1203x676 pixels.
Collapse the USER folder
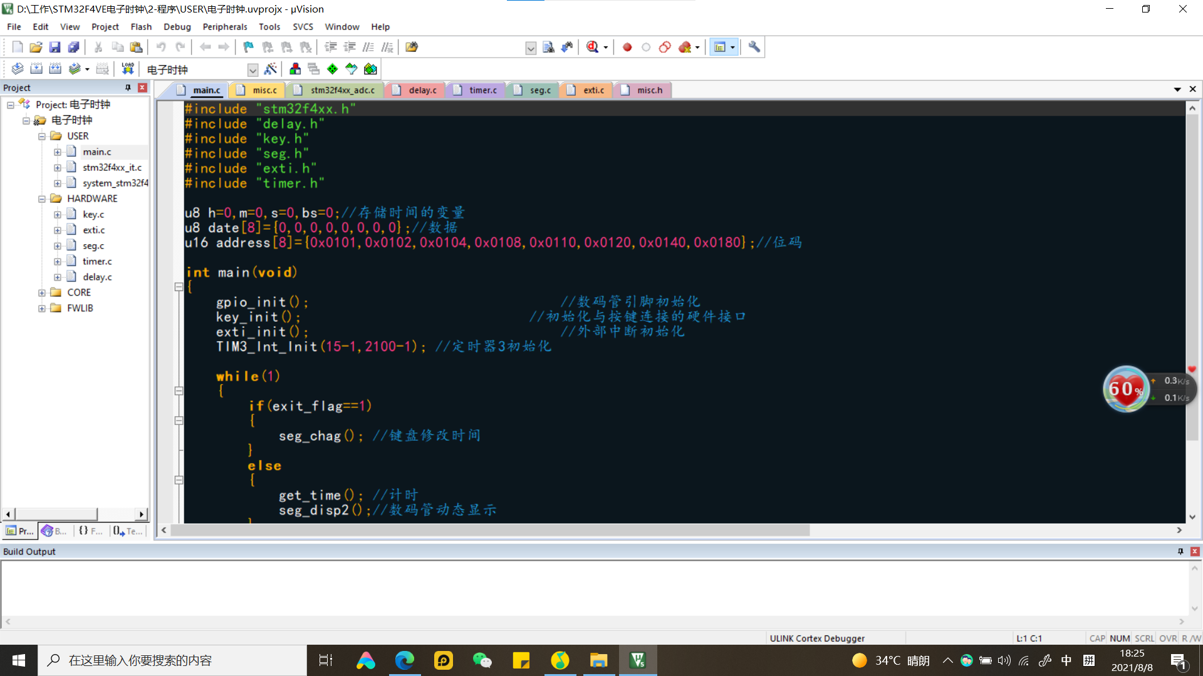(x=42, y=136)
